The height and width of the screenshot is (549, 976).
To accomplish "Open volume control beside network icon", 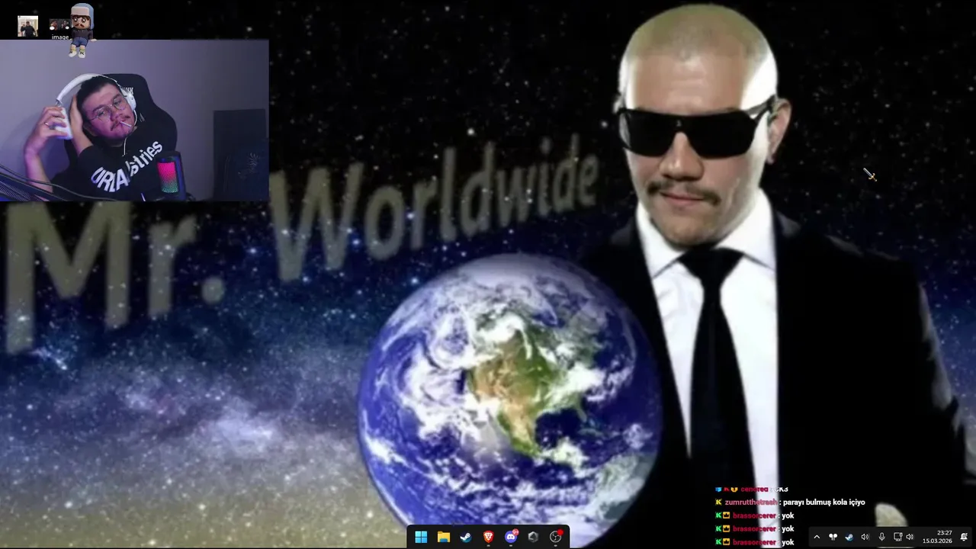I will click(910, 537).
